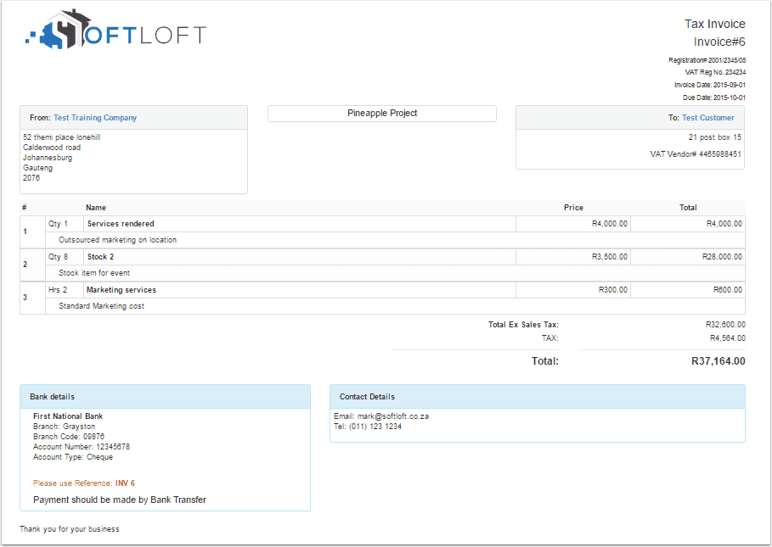Screen dimensions: 772x547
Task: Select the Invoice#6 heading
Action: 719,42
